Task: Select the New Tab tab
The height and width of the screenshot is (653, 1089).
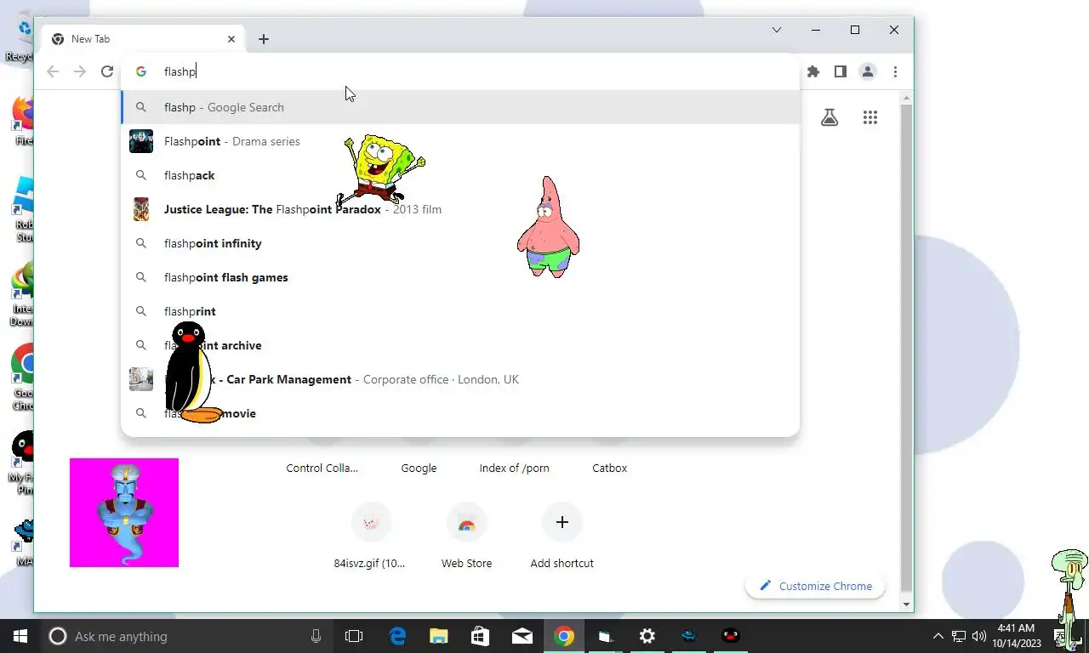Action: pyautogui.click(x=143, y=39)
